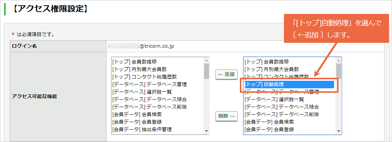
Task: Click the right list scrollbar thumb
Action: tap(339, 71)
